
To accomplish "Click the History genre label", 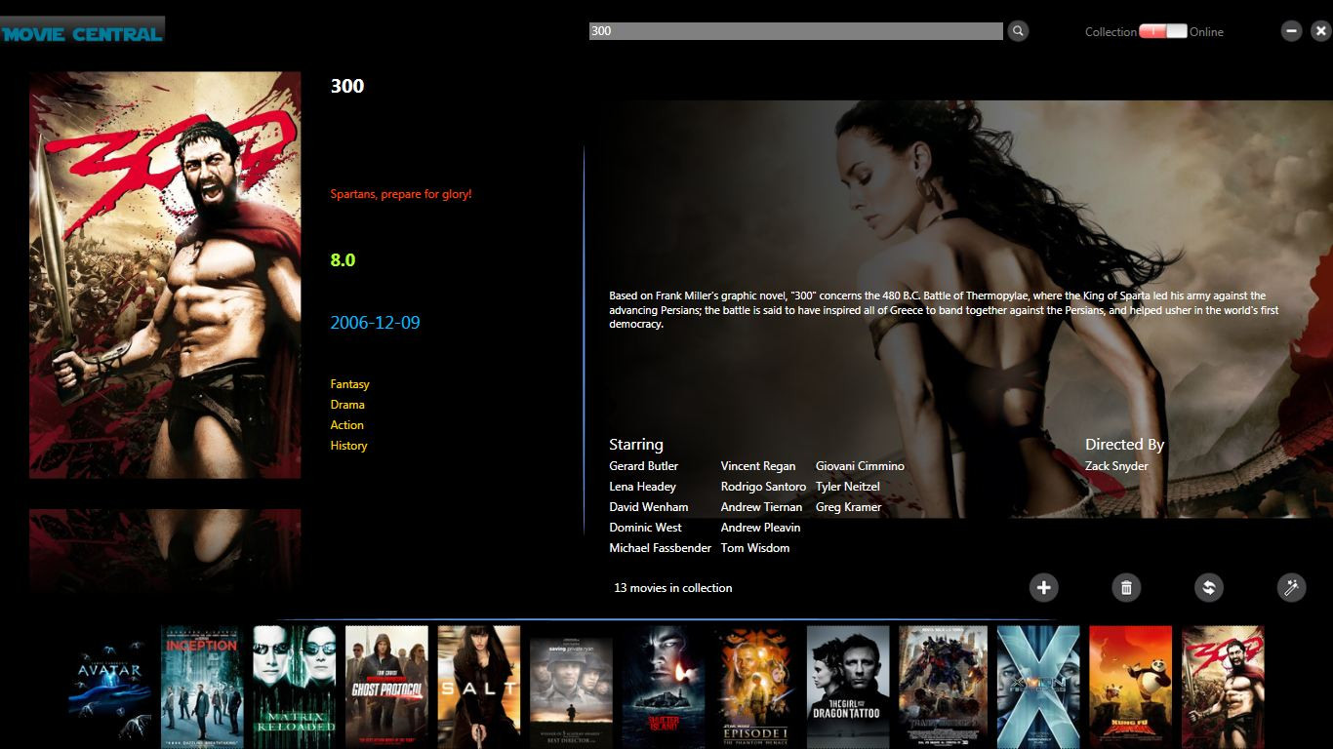I will (x=348, y=446).
